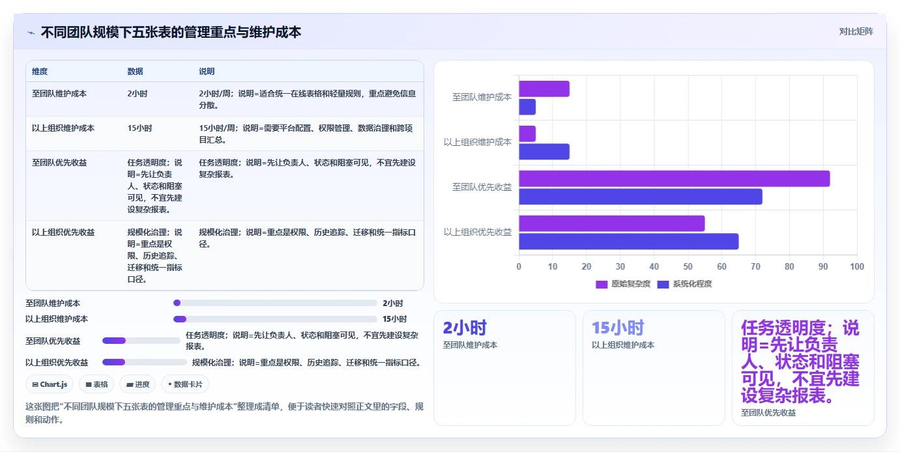
Task: Click the x-axis tick labeled 100
Action: tap(857, 266)
